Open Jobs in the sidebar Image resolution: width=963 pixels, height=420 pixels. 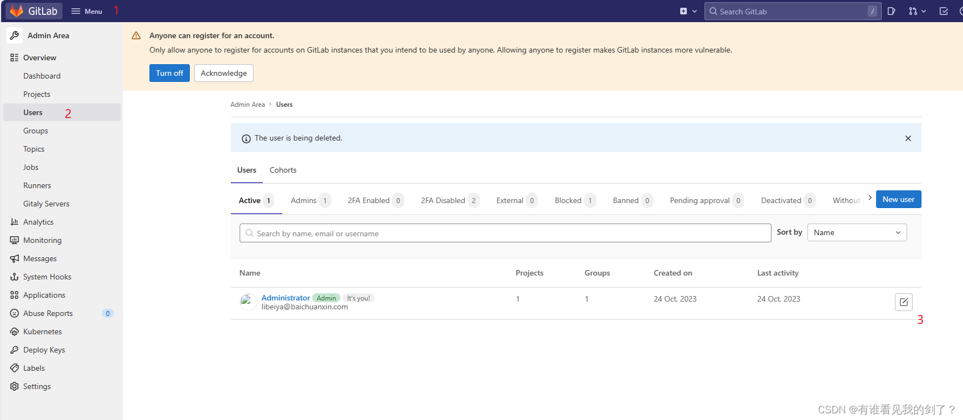[x=31, y=167]
